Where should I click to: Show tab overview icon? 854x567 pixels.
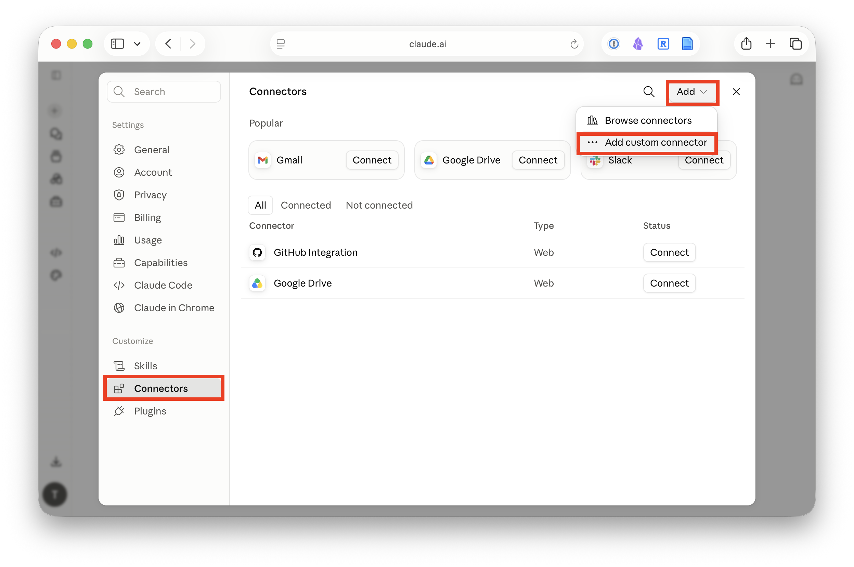click(795, 44)
